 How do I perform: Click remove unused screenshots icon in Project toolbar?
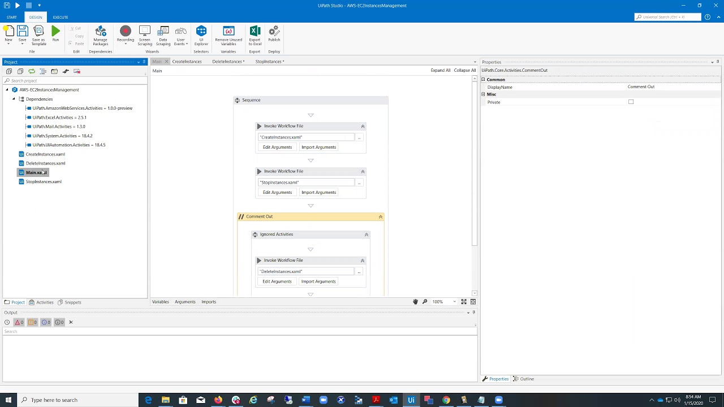click(x=77, y=71)
